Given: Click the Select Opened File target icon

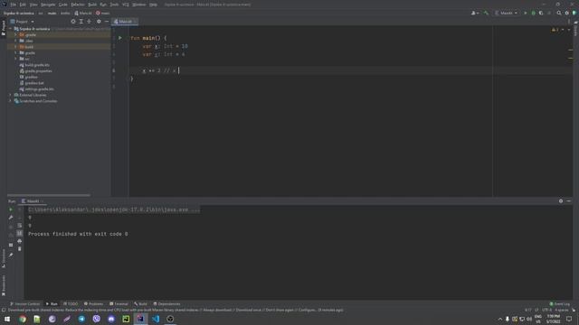Looking at the screenshot, I should (73, 22).
